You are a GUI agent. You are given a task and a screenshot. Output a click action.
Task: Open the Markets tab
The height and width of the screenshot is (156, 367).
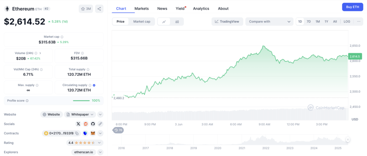coord(142,9)
